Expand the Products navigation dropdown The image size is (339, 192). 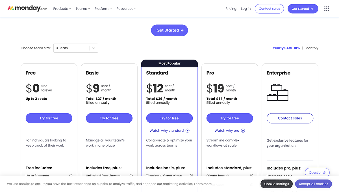point(62,8)
